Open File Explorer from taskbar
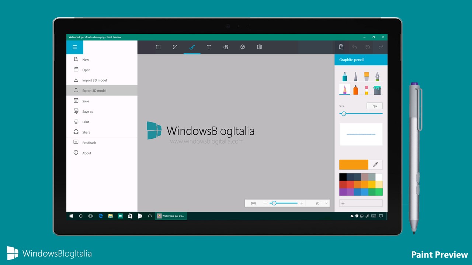This screenshot has height=265, width=472. (x=110, y=216)
